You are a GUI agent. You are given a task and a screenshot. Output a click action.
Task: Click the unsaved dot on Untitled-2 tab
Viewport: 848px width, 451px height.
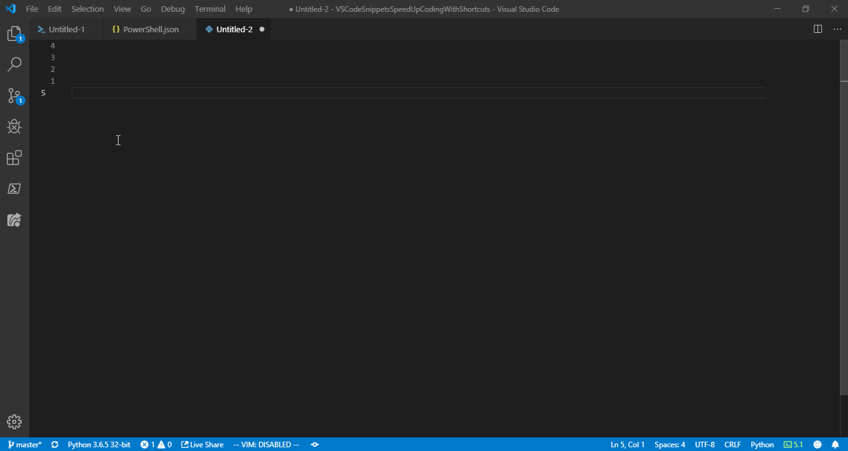click(262, 29)
